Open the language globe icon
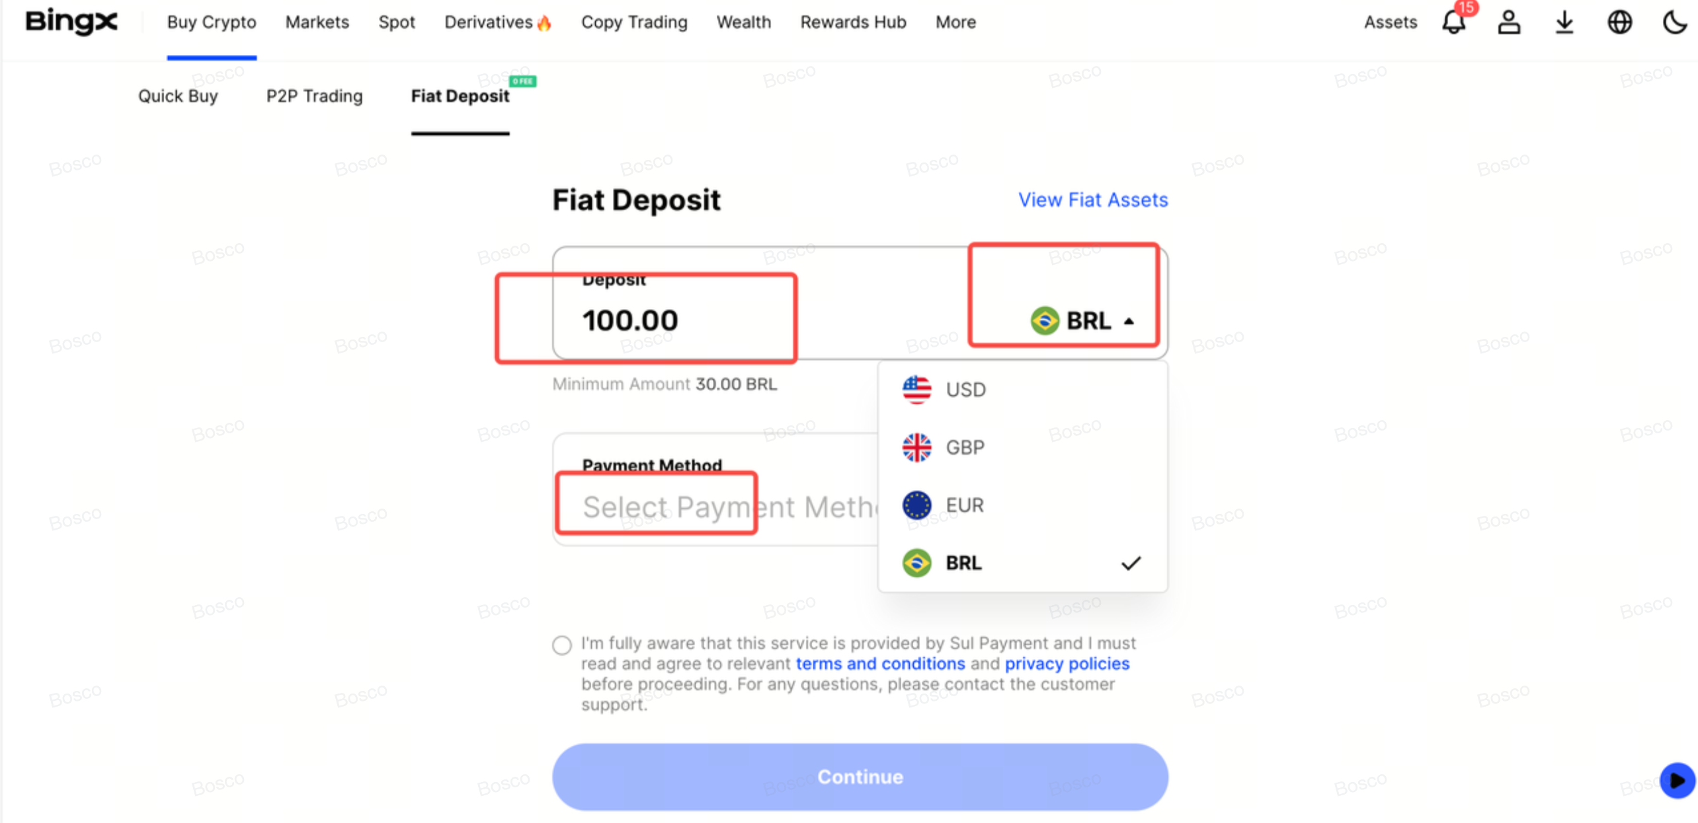1698x823 pixels. click(1619, 22)
